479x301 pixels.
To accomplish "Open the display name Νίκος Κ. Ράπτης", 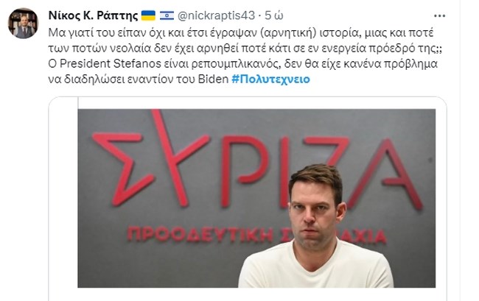I will (93, 15).
